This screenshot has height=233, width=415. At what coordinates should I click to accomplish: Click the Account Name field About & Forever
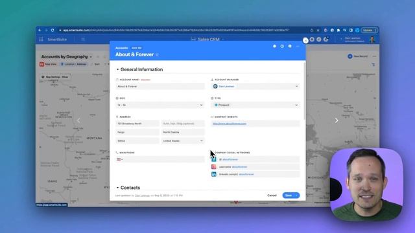(160, 86)
